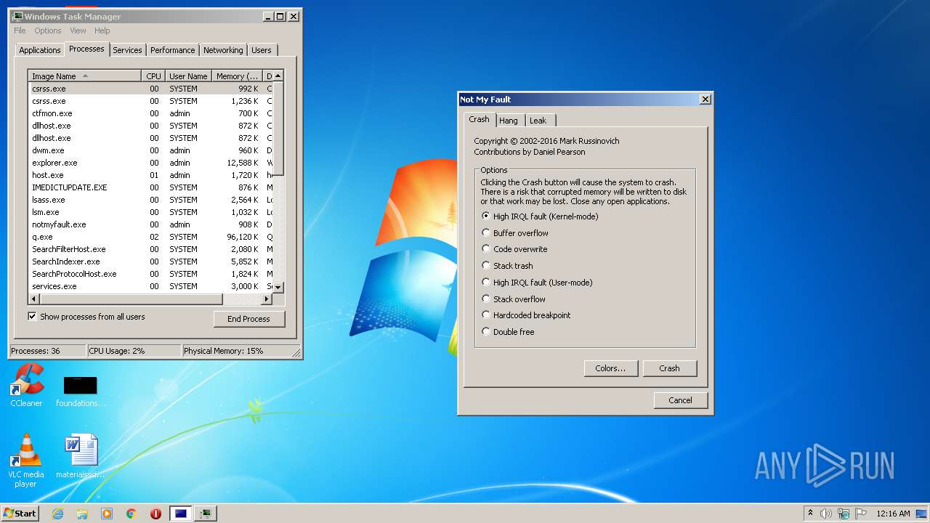Click End Process in Task Manager

pyautogui.click(x=248, y=319)
